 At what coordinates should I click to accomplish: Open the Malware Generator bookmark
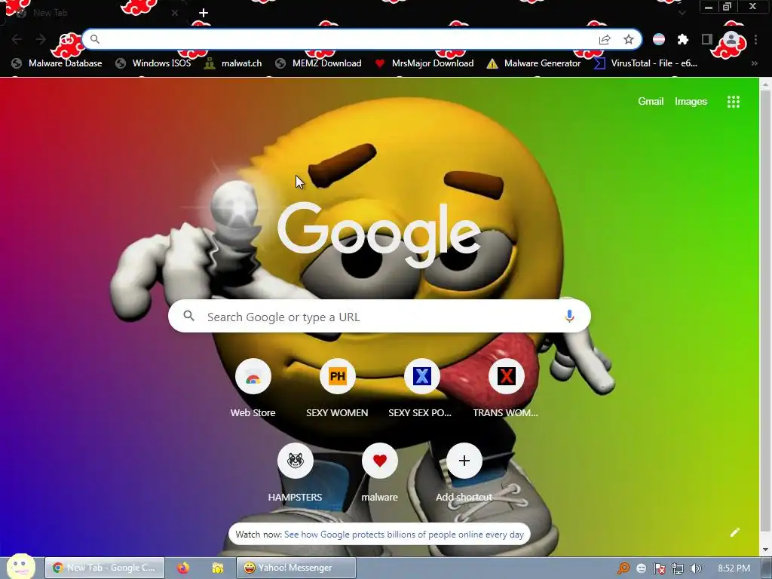(x=534, y=63)
